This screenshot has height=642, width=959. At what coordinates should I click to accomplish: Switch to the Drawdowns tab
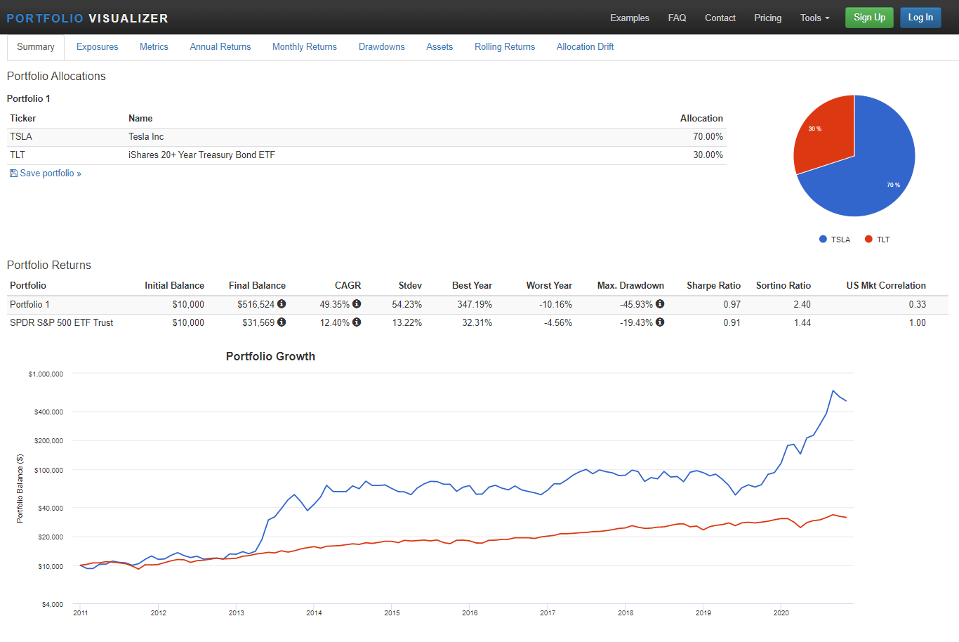pos(382,47)
